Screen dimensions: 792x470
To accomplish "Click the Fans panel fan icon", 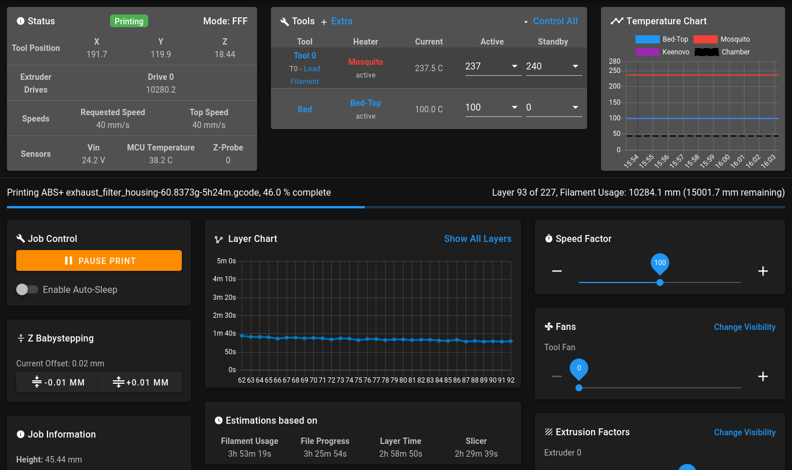I will (549, 326).
